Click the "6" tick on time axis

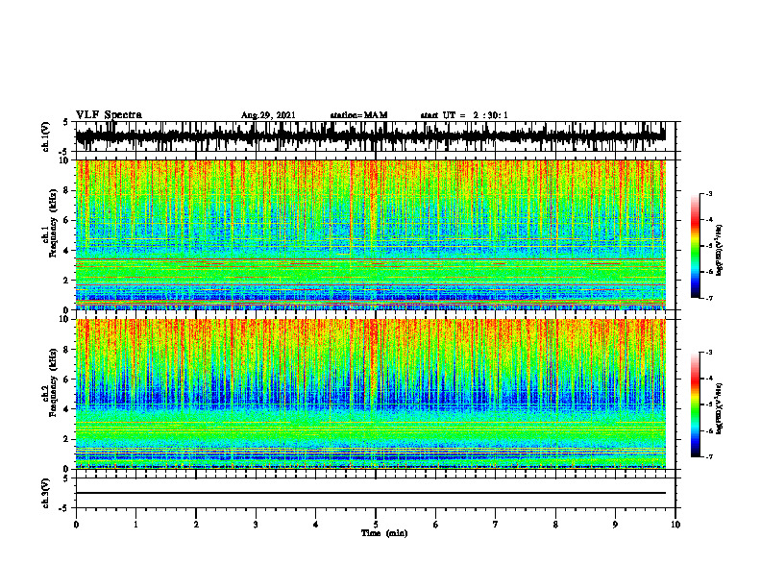click(x=436, y=525)
